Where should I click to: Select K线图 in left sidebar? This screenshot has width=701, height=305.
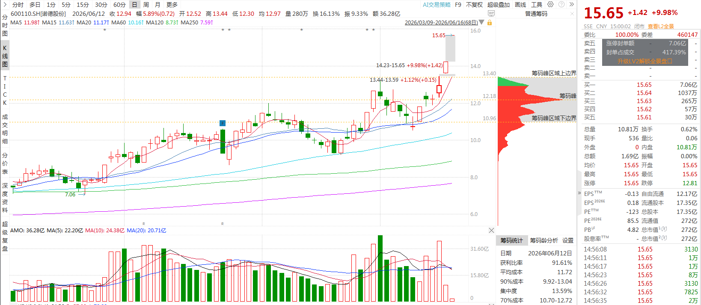click(x=5, y=56)
